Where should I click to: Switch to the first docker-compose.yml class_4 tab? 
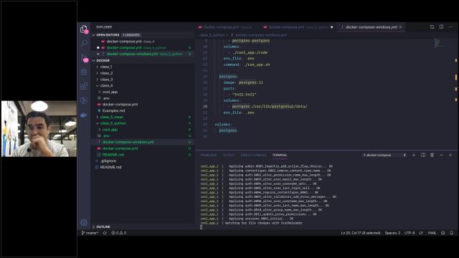(x=224, y=27)
